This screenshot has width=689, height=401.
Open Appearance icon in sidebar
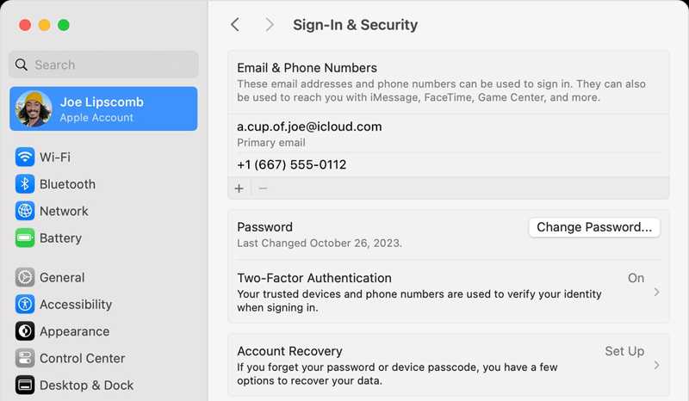tap(25, 331)
